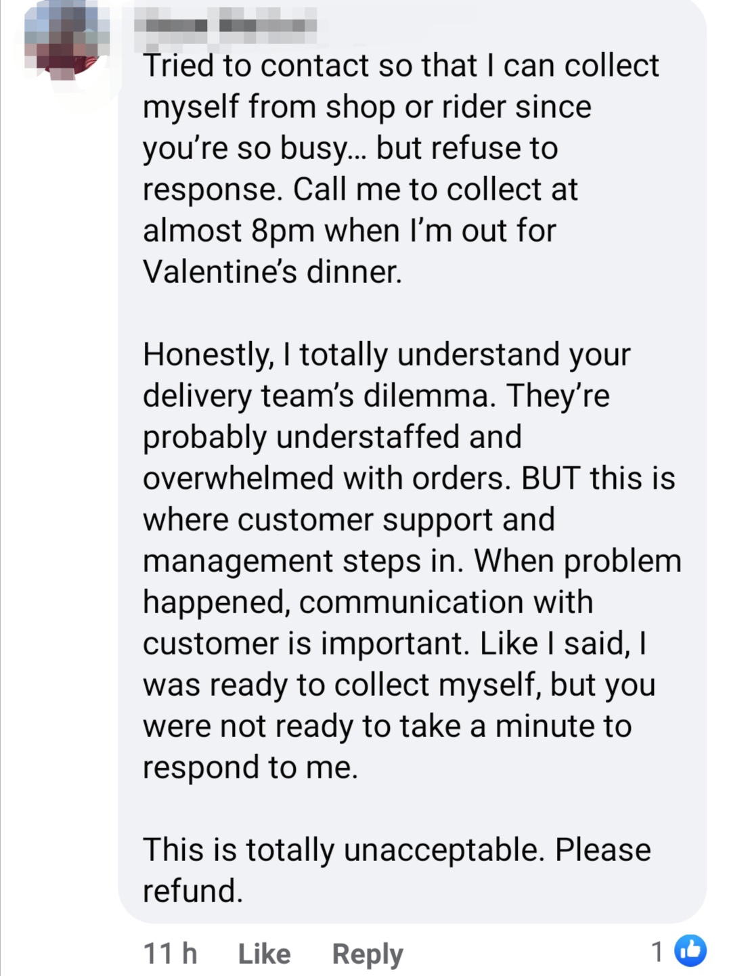This screenshot has width=731, height=976.
Task: Click the reaction count "1"
Action: (x=657, y=952)
